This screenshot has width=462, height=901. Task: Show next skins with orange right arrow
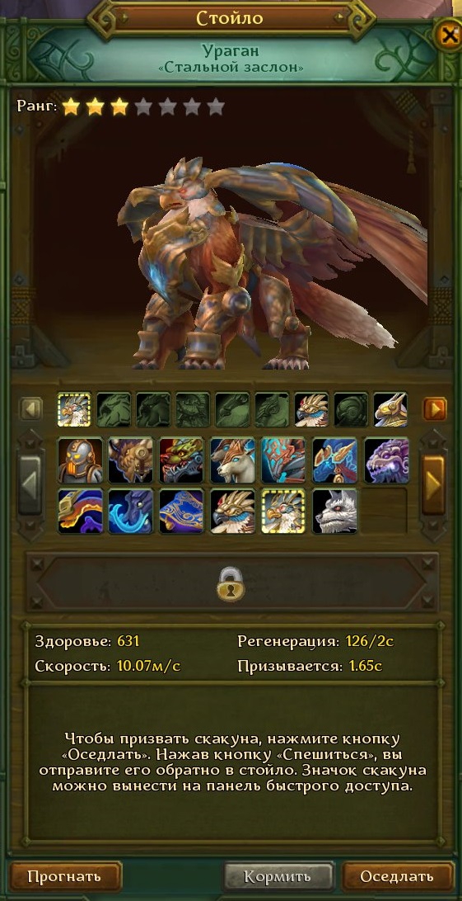tap(435, 410)
